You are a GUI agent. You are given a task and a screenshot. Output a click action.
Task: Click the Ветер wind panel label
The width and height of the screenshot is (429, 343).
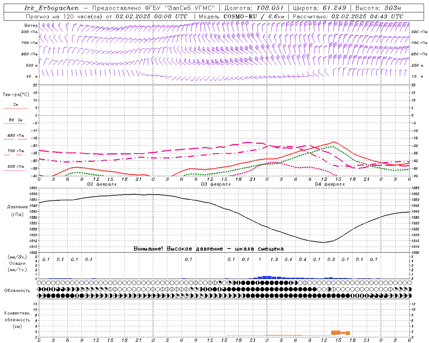[x=31, y=25]
